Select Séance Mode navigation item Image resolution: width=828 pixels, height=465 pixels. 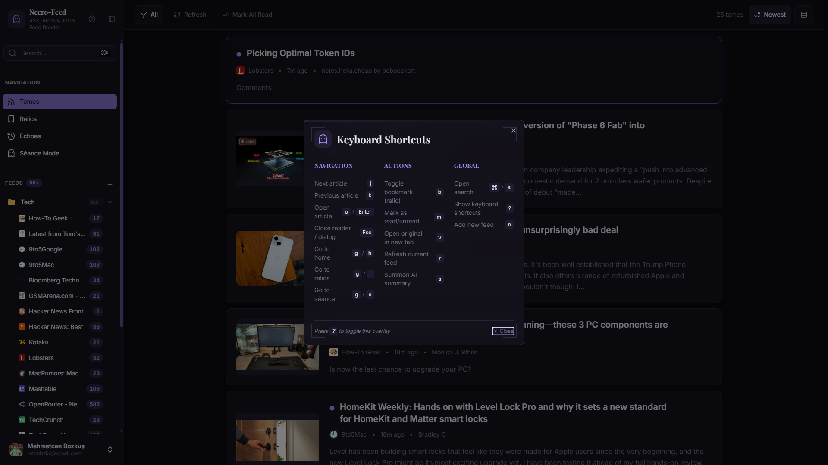[x=39, y=153]
